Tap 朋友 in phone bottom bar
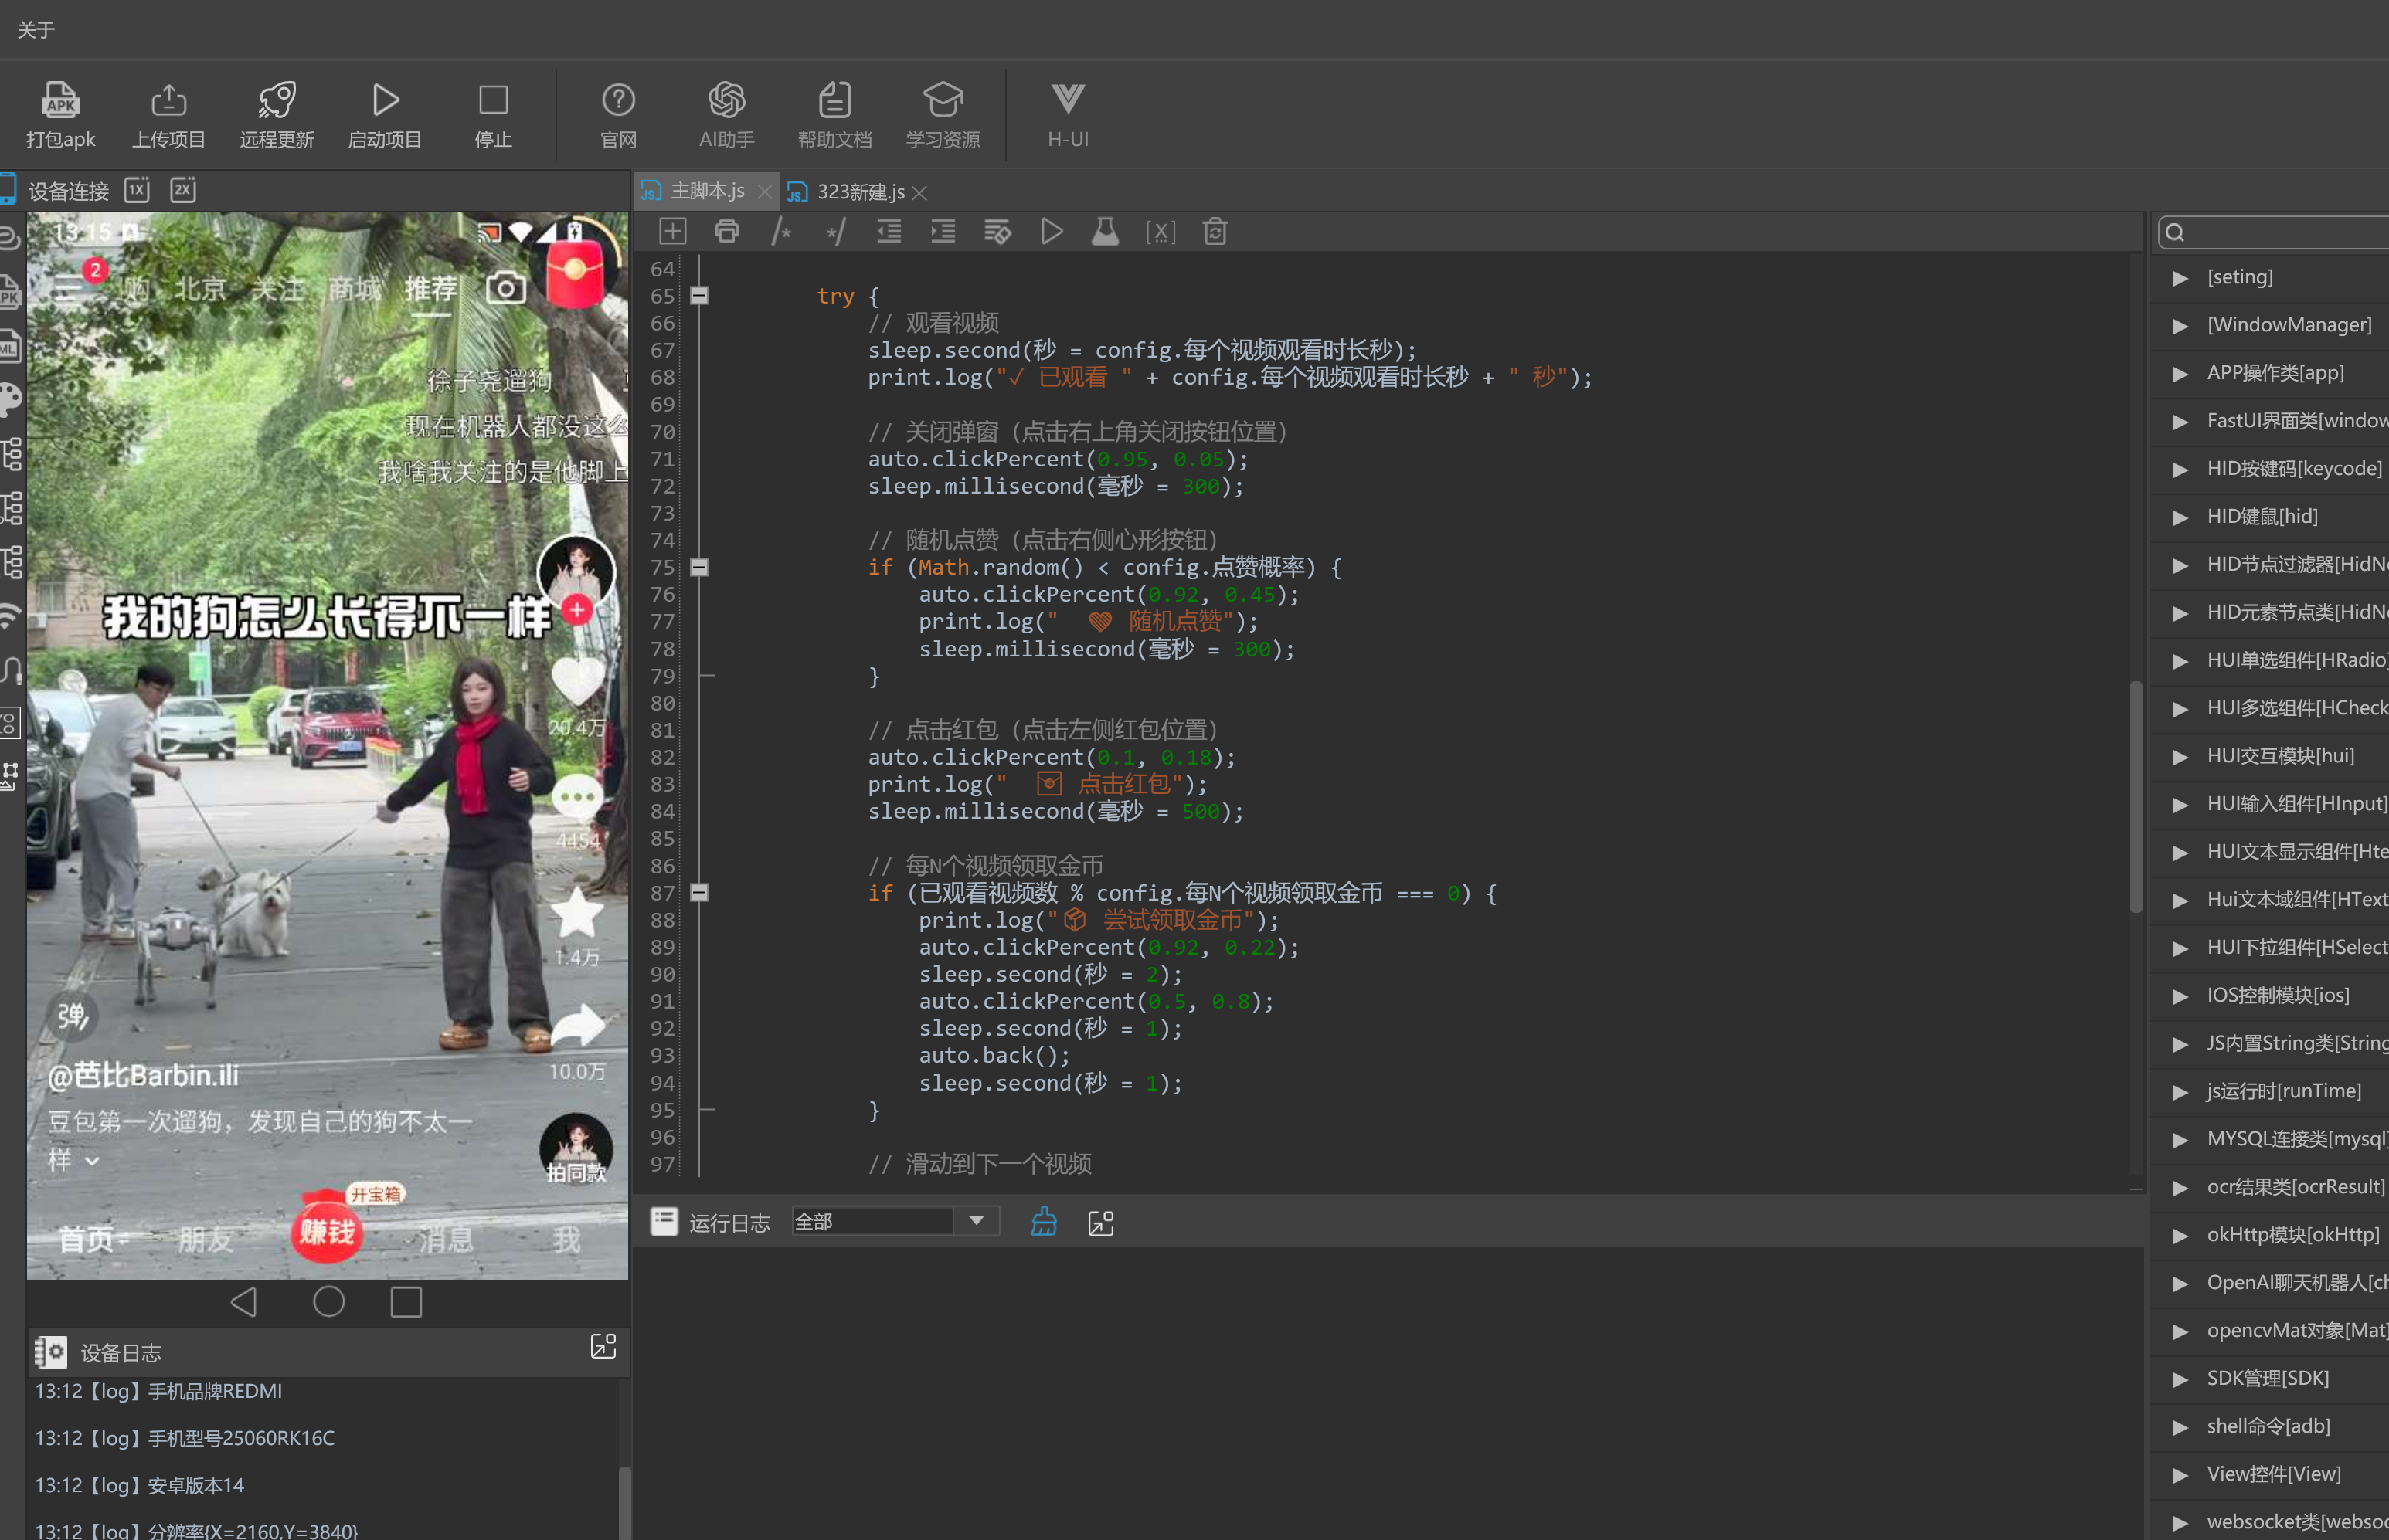Image resolution: width=2389 pixels, height=1540 pixels. [205, 1240]
